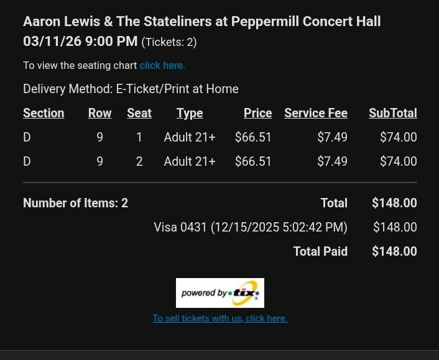Screen dimensions: 439x360
Task: Click the powered by tix logo
Action: [x=220, y=293]
